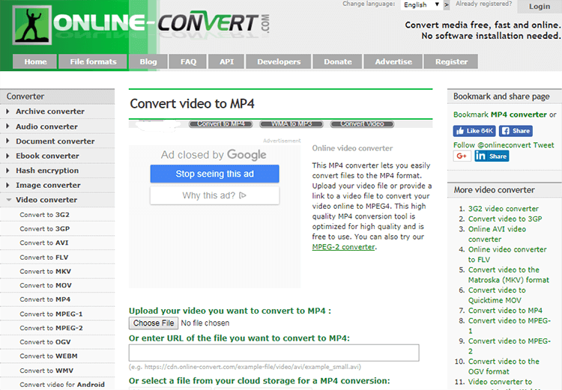The height and width of the screenshot is (390, 562).
Task: Click the Login button
Action: pos(540,7)
